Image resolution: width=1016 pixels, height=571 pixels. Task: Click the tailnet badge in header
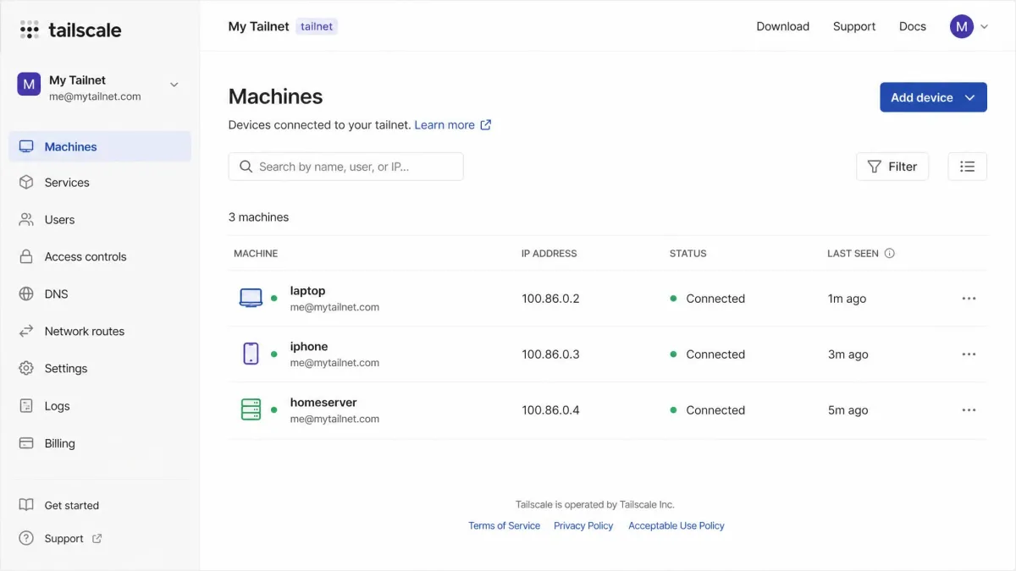click(x=317, y=26)
